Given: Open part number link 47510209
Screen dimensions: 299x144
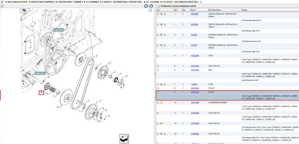Looking at the screenshot, I should [195, 123].
